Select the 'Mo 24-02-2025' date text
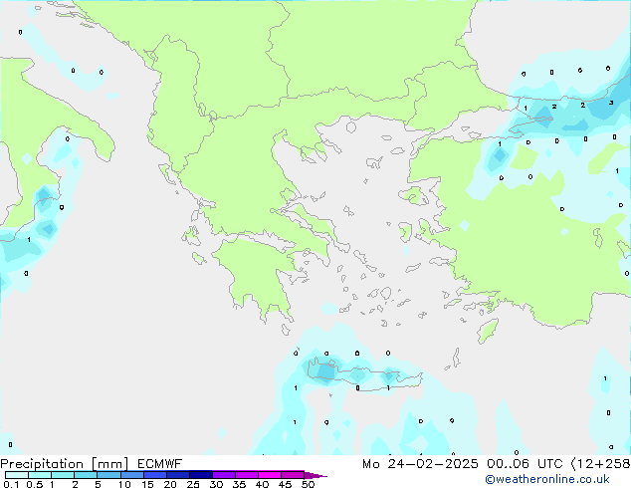 tap(420, 464)
